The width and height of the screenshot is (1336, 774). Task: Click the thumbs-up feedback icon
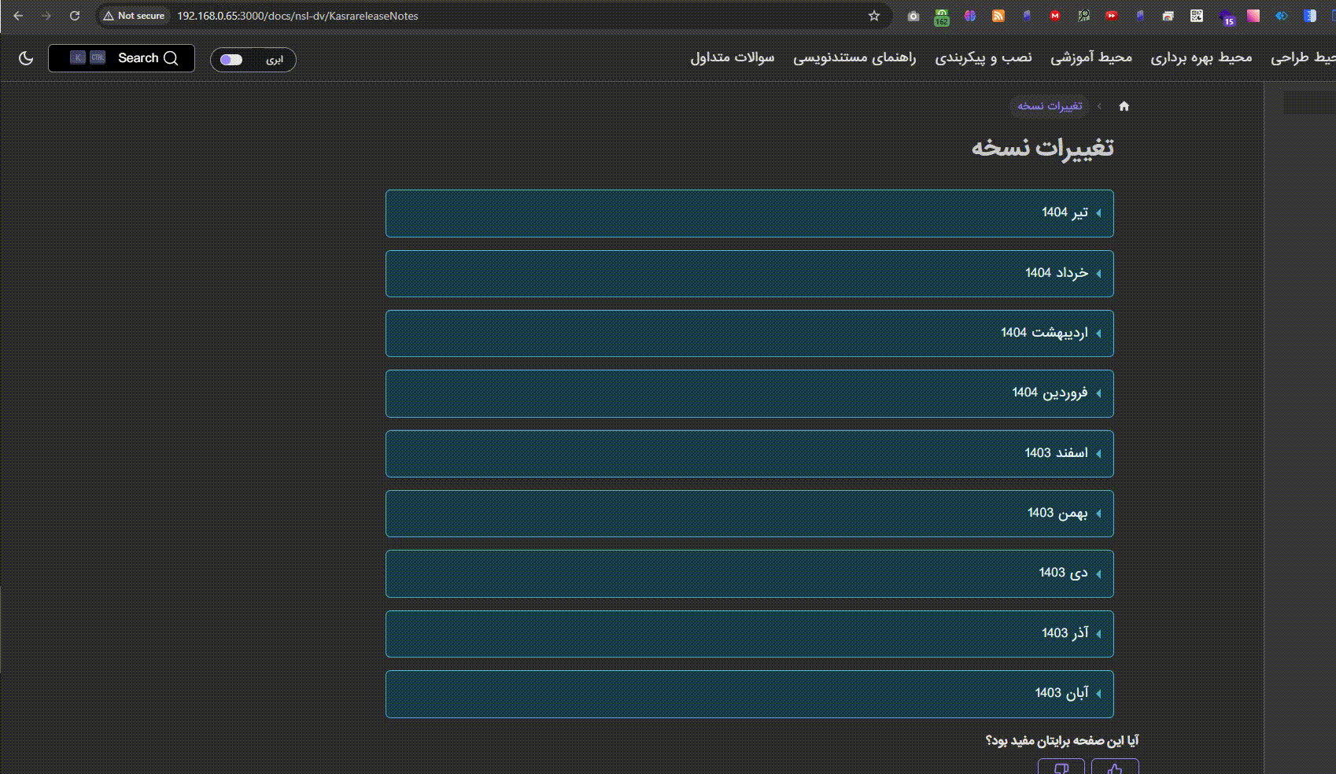(x=1115, y=768)
